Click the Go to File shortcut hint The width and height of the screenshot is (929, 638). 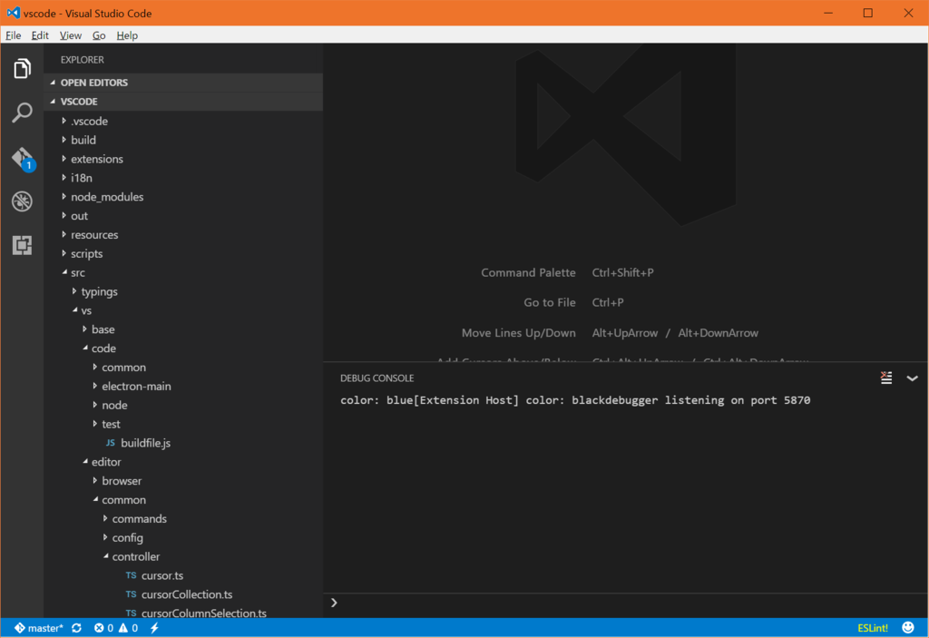click(x=573, y=302)
